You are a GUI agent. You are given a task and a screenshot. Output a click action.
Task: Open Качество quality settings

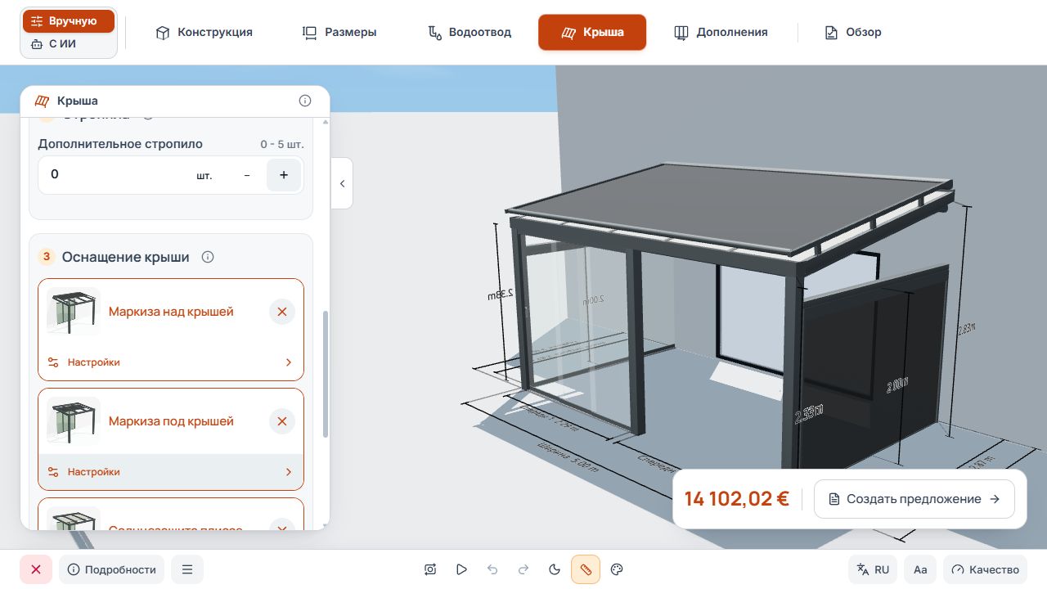(x=985, y=569)
